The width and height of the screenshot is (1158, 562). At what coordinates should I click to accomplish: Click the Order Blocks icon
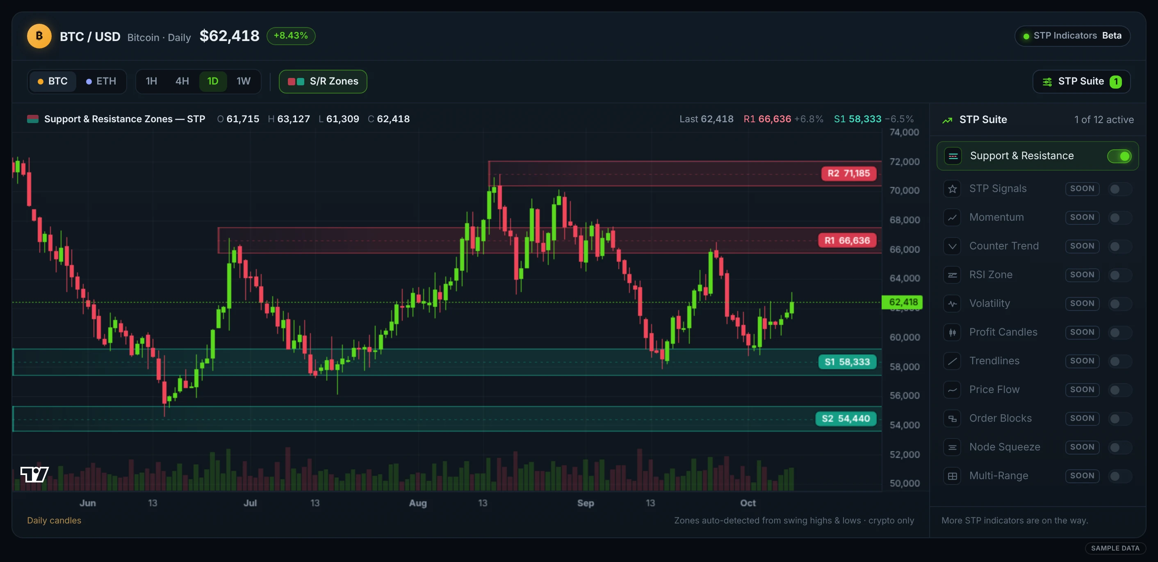pos(952,418)
